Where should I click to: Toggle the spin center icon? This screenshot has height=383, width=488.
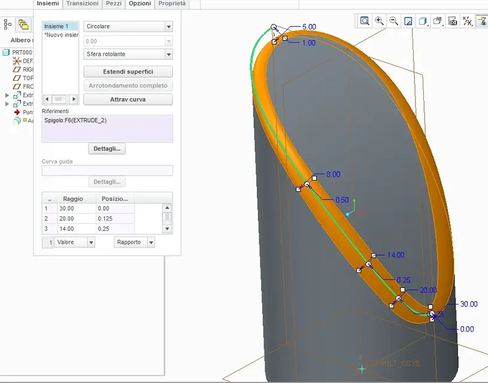coord(483,21)
